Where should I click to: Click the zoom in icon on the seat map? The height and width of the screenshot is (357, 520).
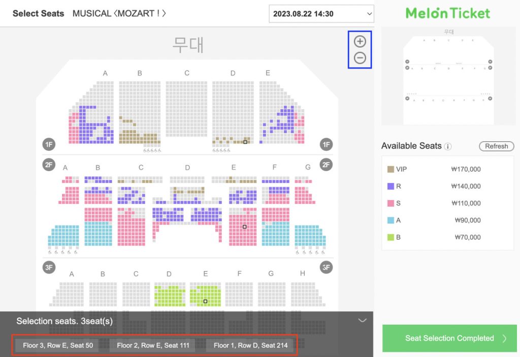pyautogui.click(x=360, y=41)
